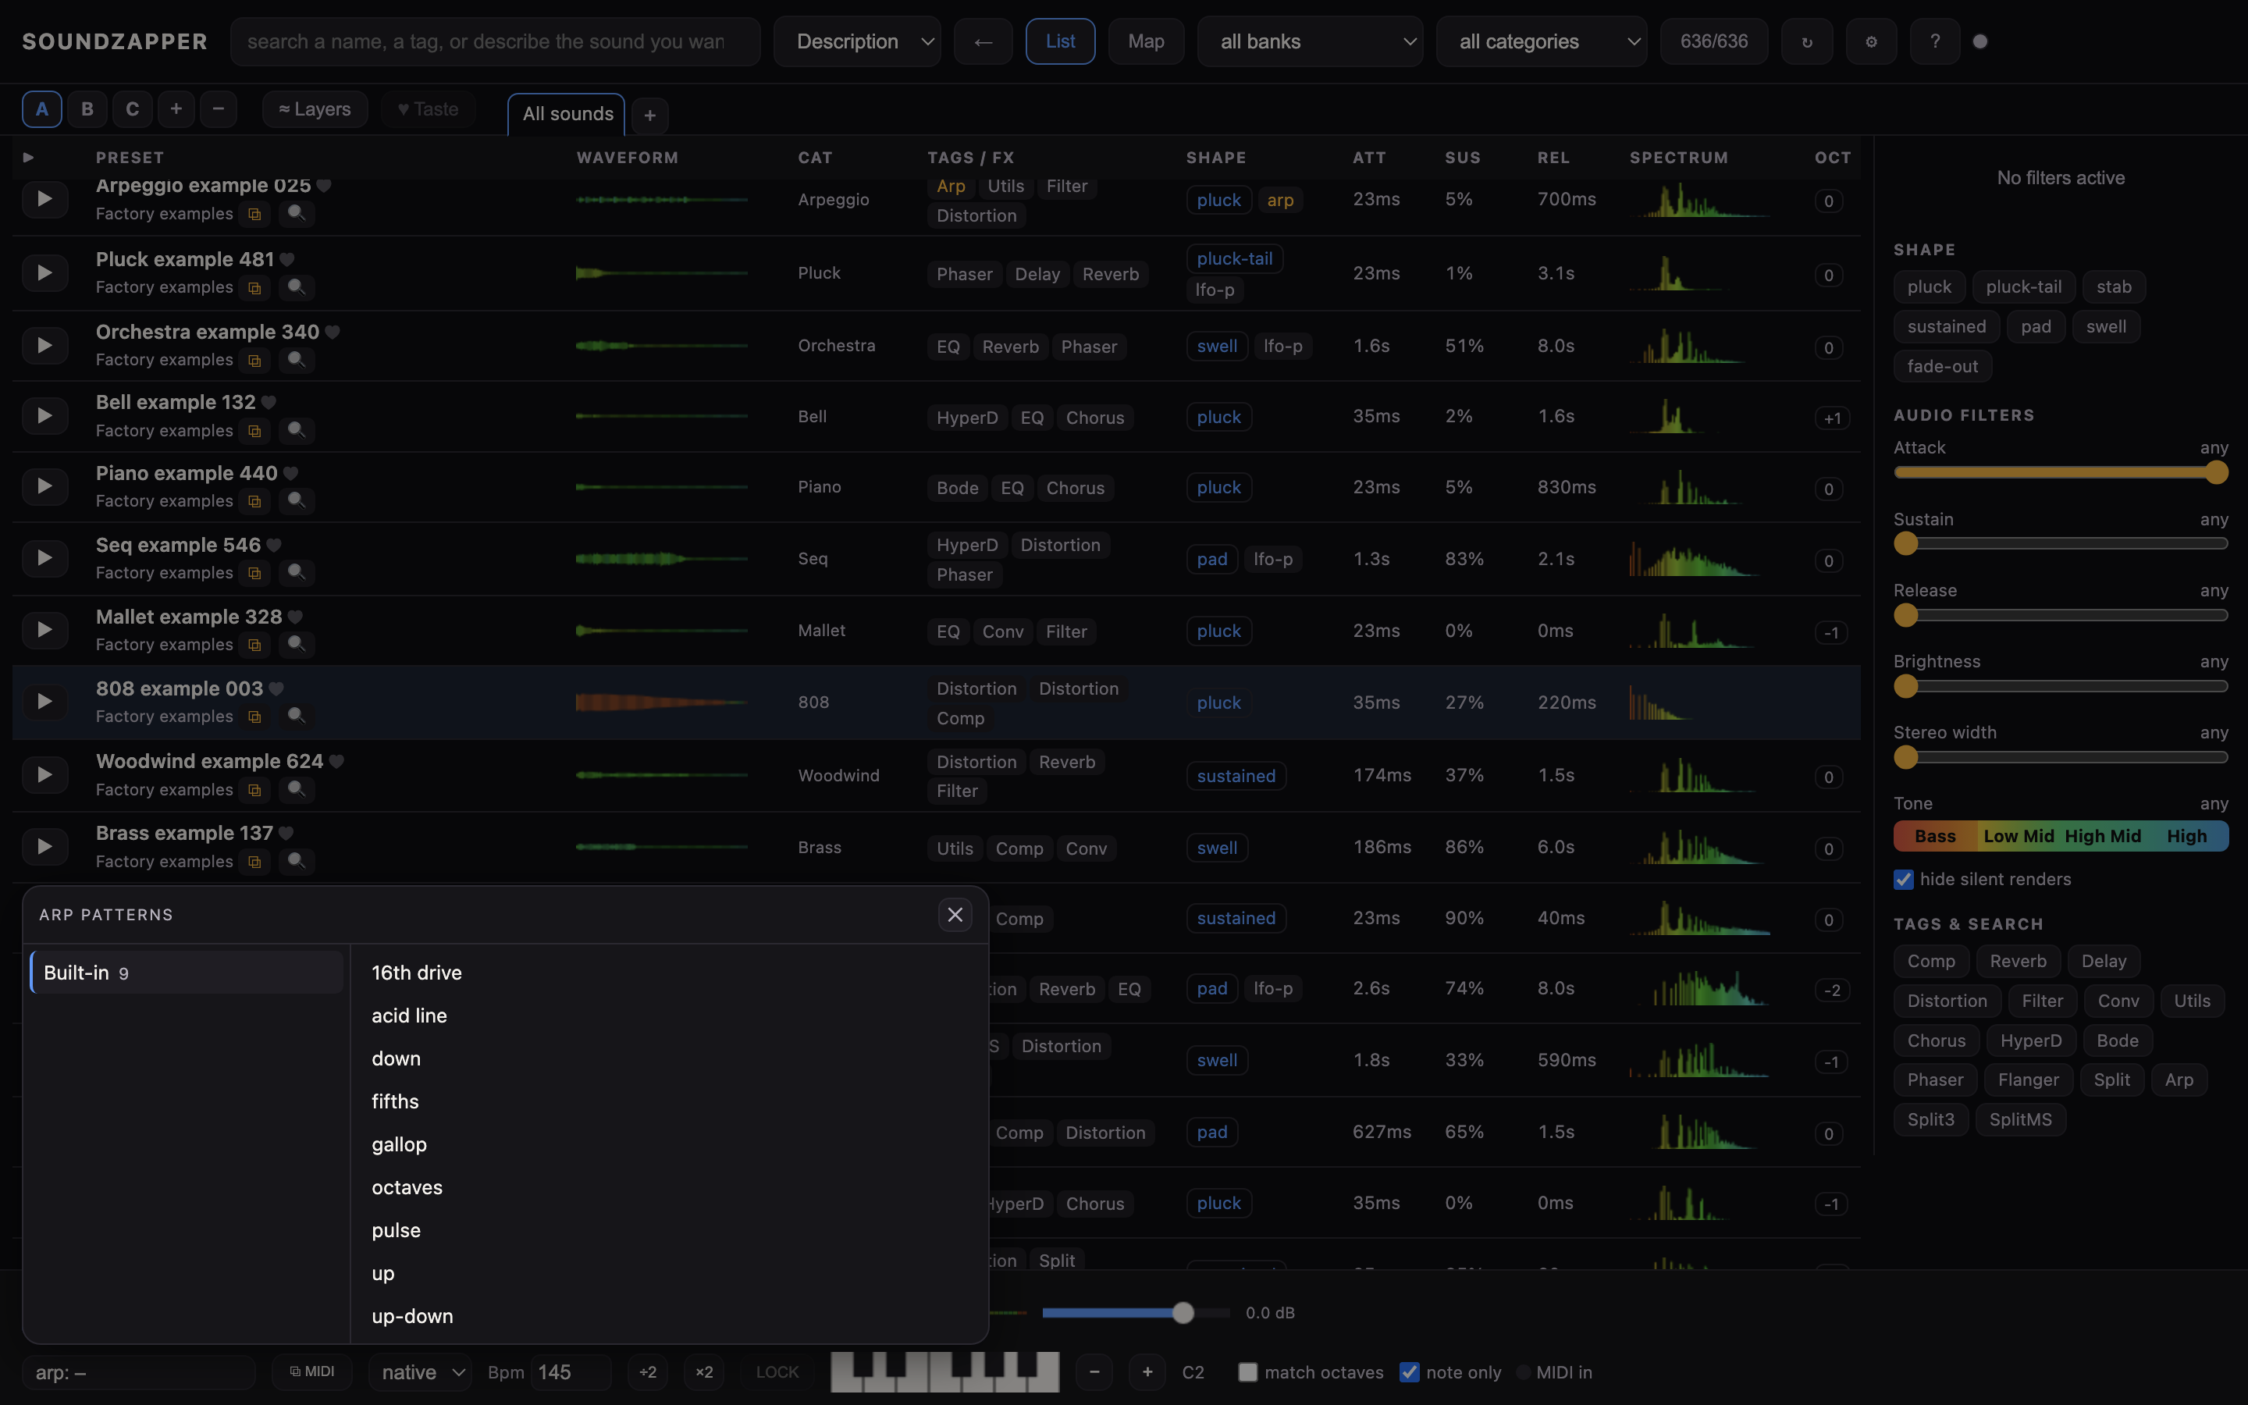Adjust the Brightness filter slider handle
2248x1405 pixels.
click(1906, 687)
